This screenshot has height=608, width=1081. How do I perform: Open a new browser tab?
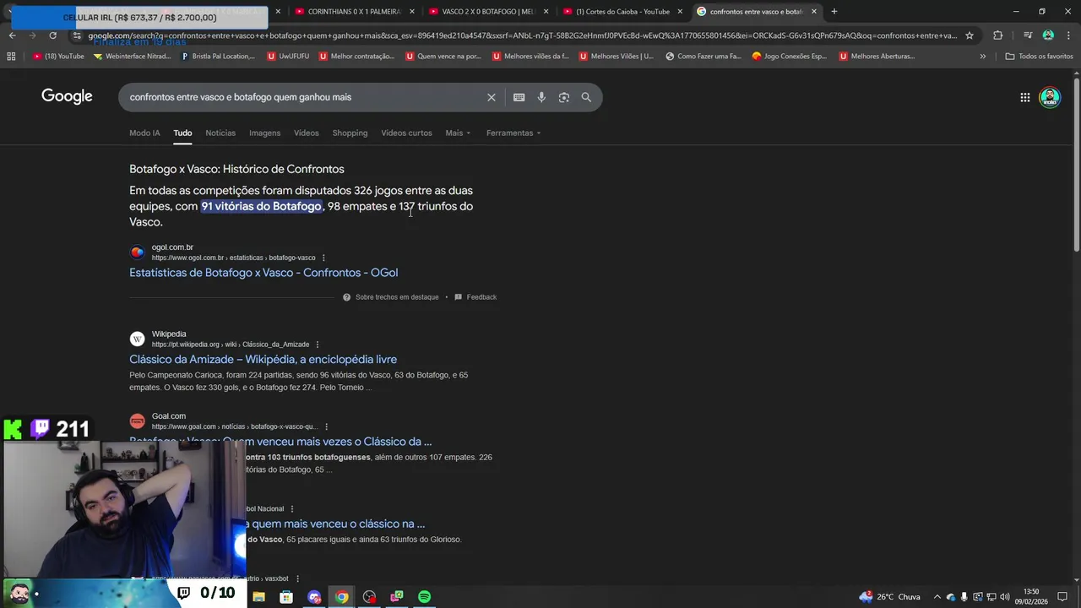click(x=834, y=12)
